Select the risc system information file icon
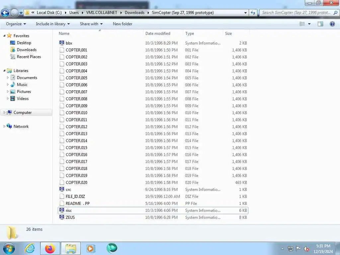Image resolution: width=340 pixels, height=255 pixels. pos(62,210)
